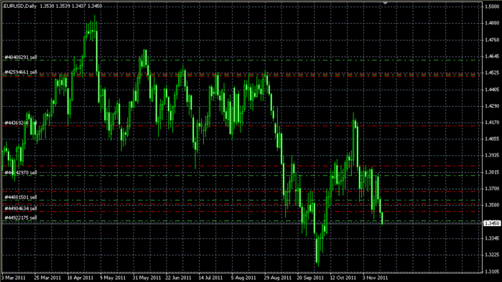Click the 3 Mar 2011 date label
This screenshot has width=502, height=282.
point(14,278)
